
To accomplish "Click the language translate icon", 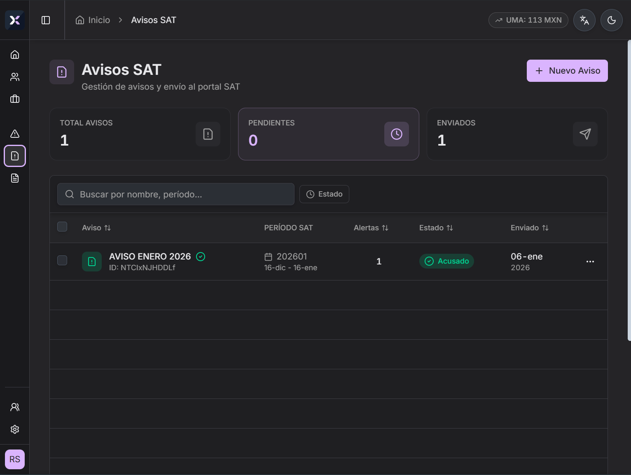I will [x=584, y=20].
